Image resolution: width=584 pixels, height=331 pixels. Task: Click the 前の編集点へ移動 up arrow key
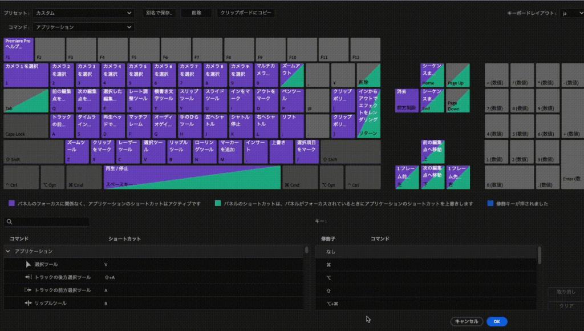432,152
